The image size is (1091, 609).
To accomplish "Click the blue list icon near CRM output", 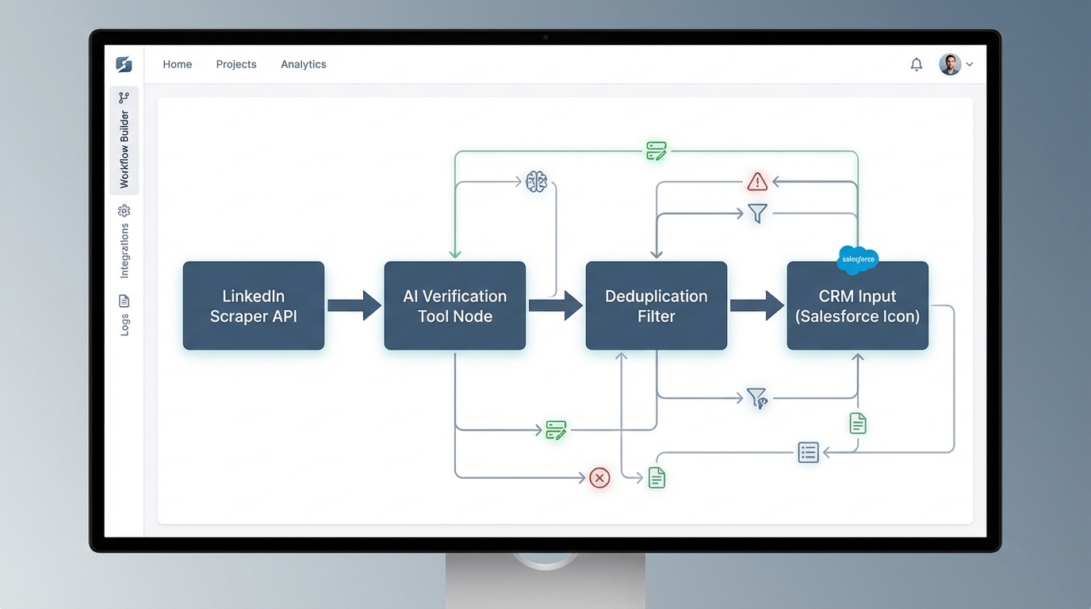I will (808, 453).
